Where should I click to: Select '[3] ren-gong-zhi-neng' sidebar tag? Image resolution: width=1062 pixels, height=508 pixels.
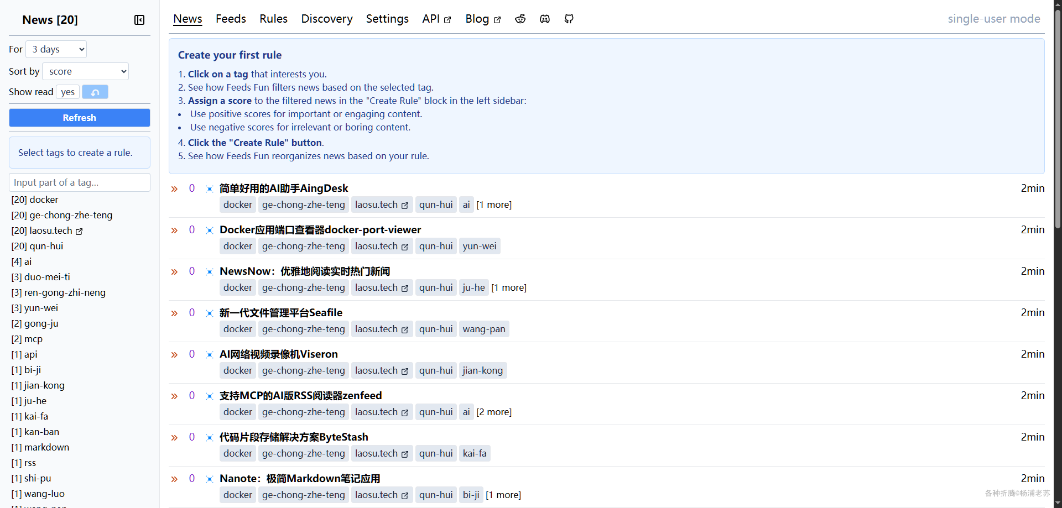coord(59,292)
